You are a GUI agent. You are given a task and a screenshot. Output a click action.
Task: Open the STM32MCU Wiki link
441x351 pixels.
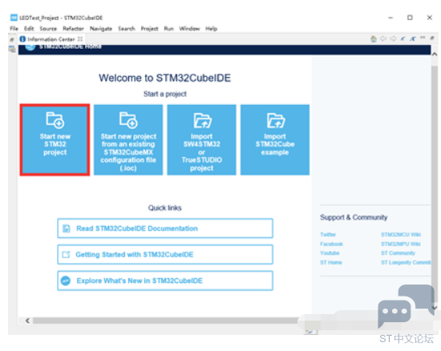[x=401, y=234]
